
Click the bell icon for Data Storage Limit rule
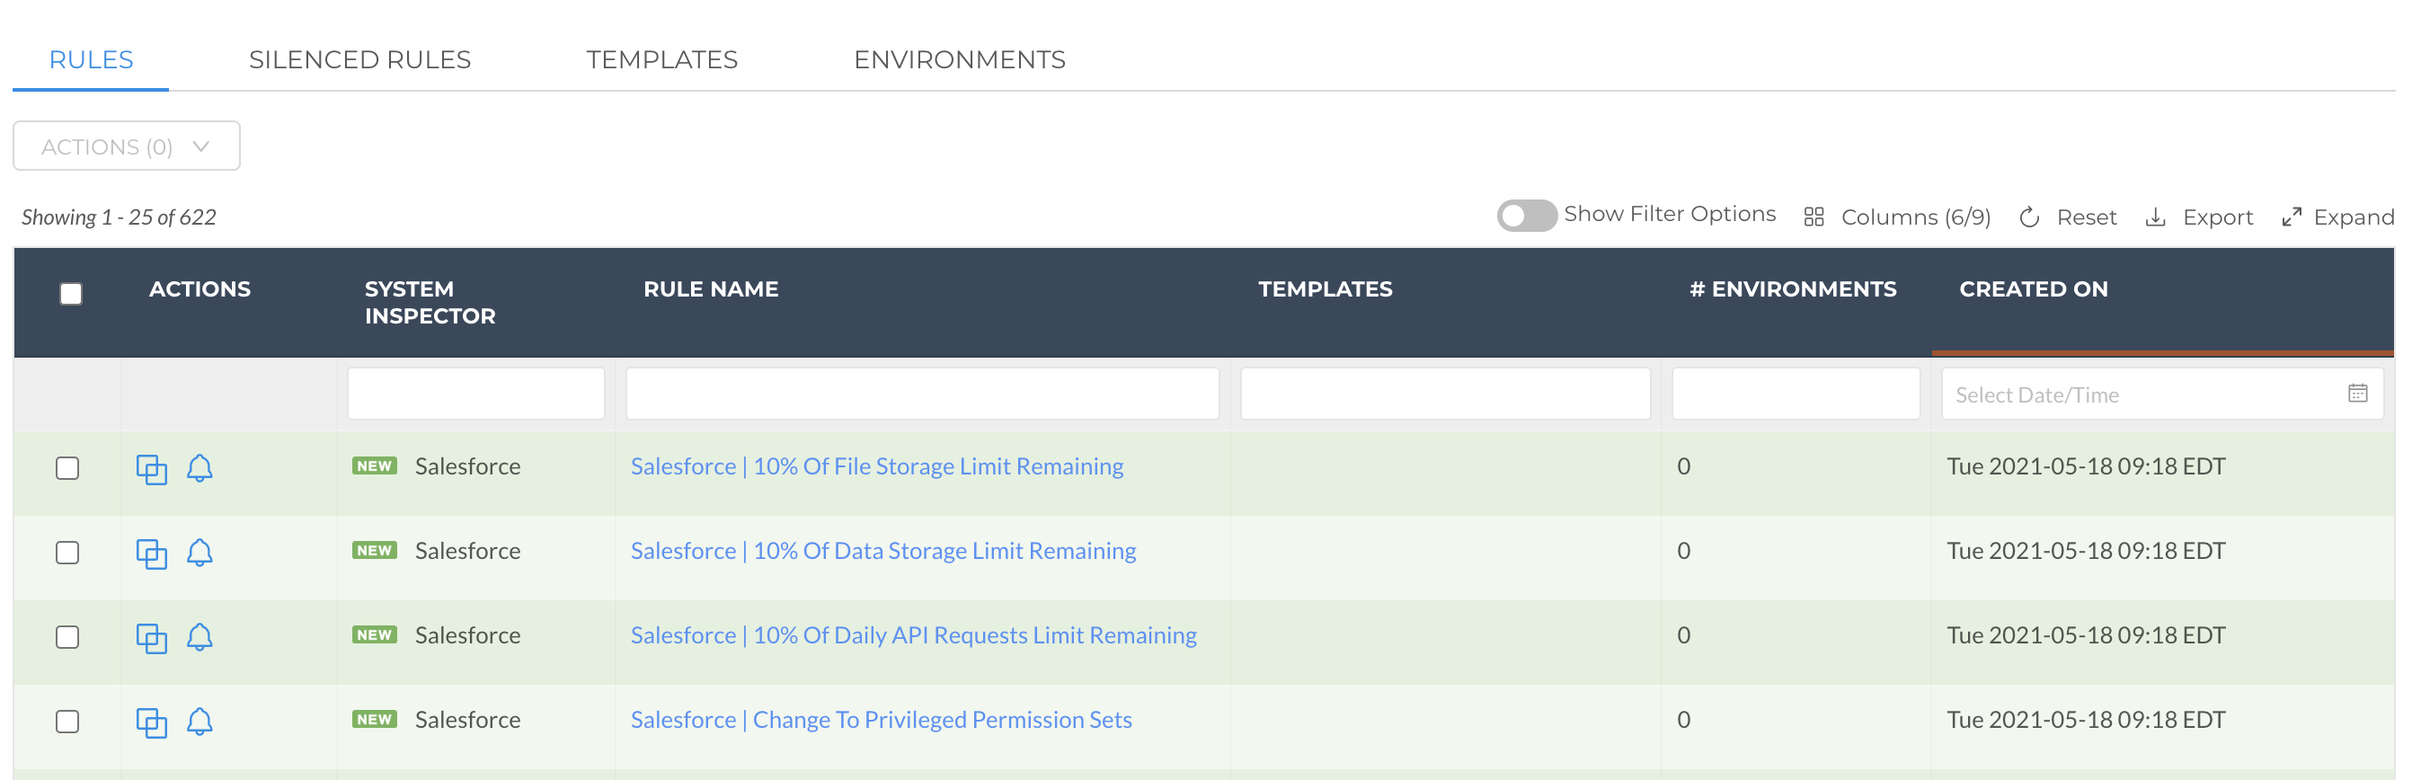[x=200, y=553]
